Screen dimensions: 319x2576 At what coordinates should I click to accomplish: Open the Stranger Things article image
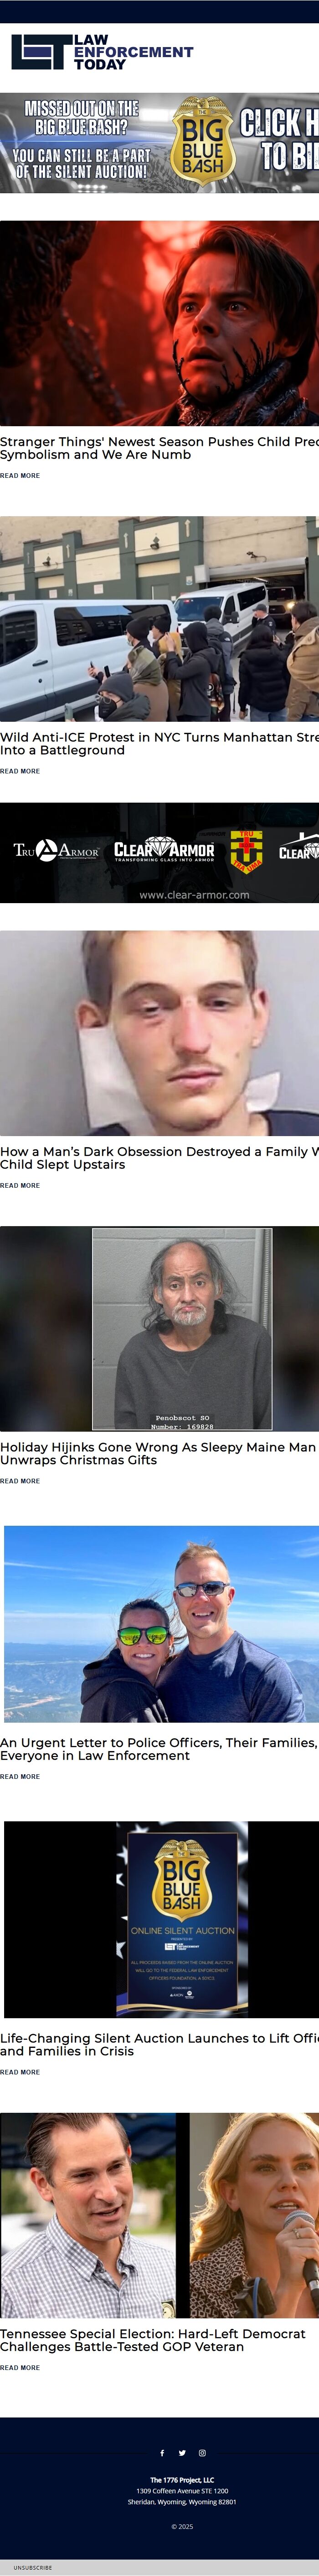pos(159,323)
